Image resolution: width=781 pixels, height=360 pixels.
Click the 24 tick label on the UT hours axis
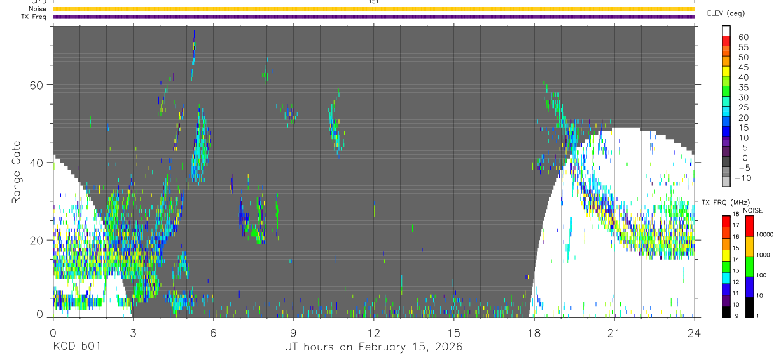pyautogui.click(x=695, y=332)
